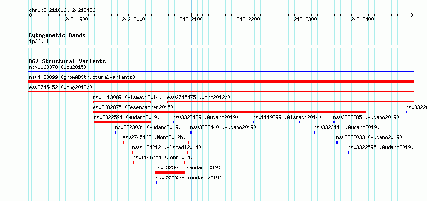The image size is (427, 201).
Task: Open nsv3322885 (Audano2019) label
Action: pyautogui.click(x=366, y=117)
